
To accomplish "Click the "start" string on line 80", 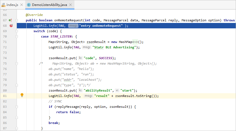I will coord(127,90).
